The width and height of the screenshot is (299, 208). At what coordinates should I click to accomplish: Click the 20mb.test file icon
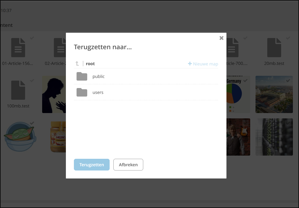pyautogui.click(x=274, y=47)
